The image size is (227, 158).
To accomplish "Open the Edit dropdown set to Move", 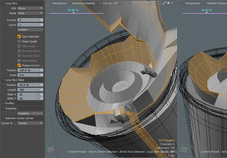I will [x=30, y=8].
